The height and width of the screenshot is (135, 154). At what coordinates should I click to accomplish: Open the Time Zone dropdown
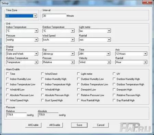coord(21,16)
